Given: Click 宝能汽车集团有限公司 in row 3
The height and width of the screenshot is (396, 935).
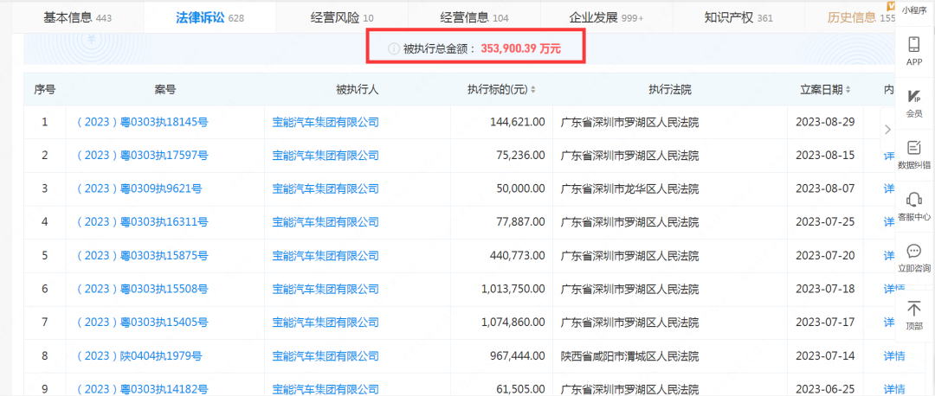Looking at the screenshot, I should point(326,188).
